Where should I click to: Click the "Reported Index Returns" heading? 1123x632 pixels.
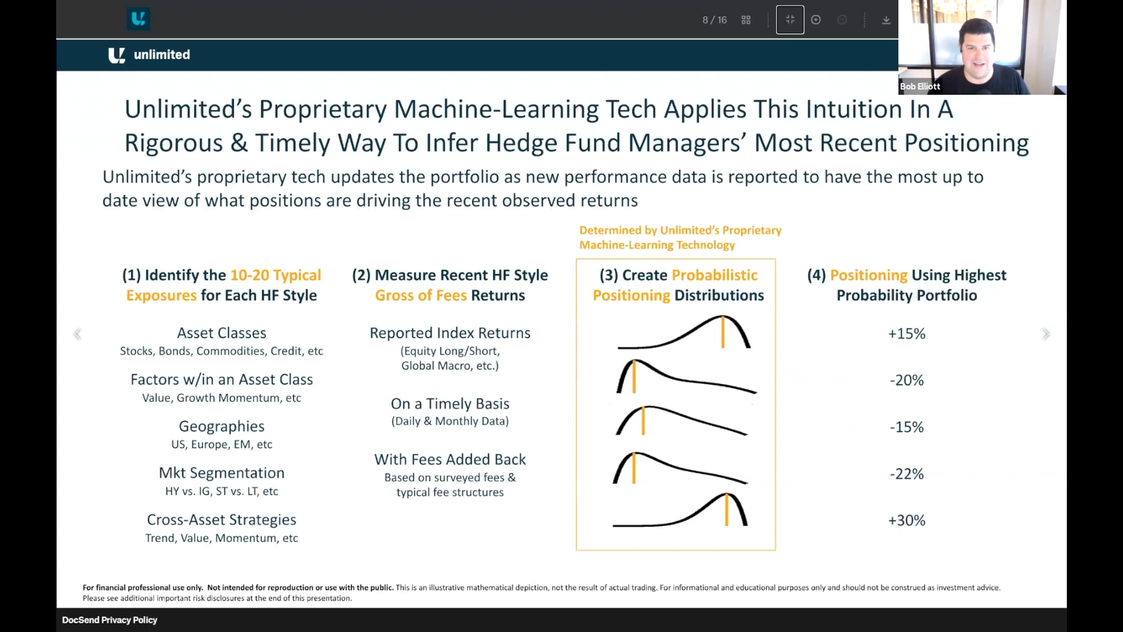coord(450,333)
